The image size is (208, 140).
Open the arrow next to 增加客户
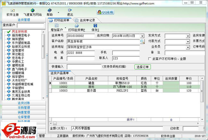tap(65, 28)
